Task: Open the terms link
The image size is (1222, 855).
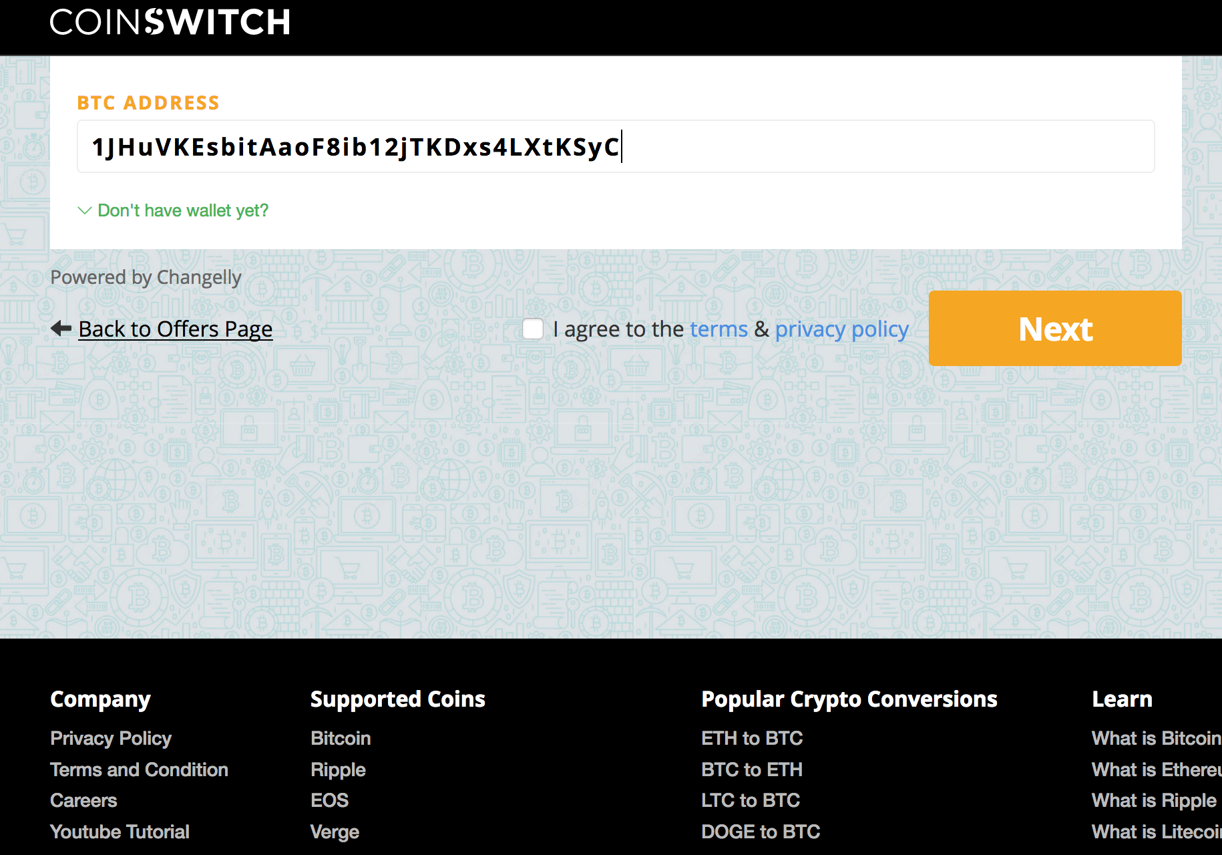Action: pos(719,329)
